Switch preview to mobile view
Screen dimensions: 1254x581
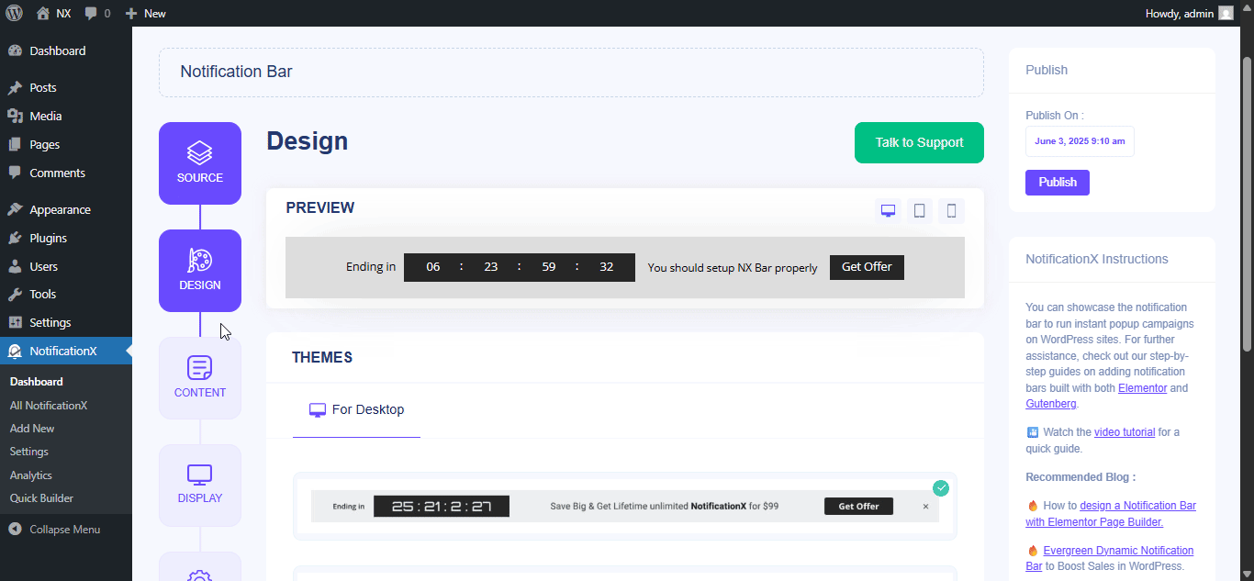(951, 211)
